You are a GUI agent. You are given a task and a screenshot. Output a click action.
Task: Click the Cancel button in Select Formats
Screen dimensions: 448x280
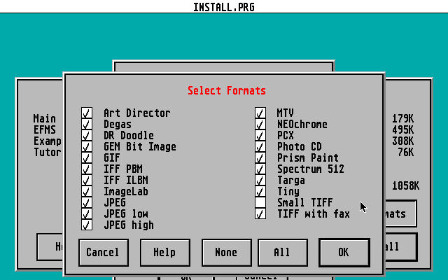pyautogui.click(x=104, y=253)
